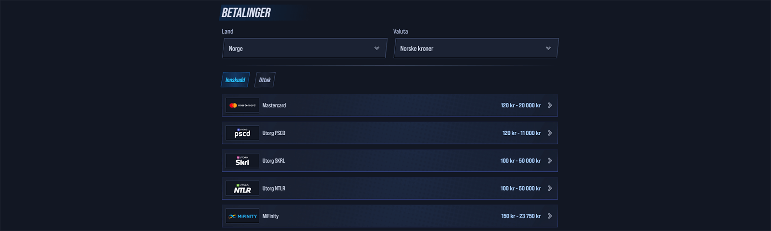
Task: Expand the Utorg SKRL row chevron
Action: click(x=550, y=161)
